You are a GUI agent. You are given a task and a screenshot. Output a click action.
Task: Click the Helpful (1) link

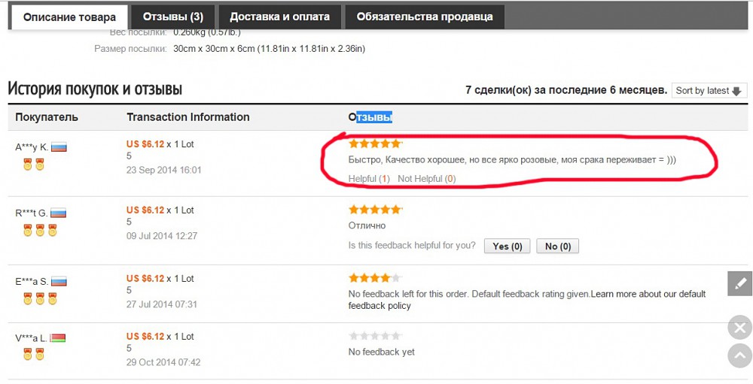[369, 179]
